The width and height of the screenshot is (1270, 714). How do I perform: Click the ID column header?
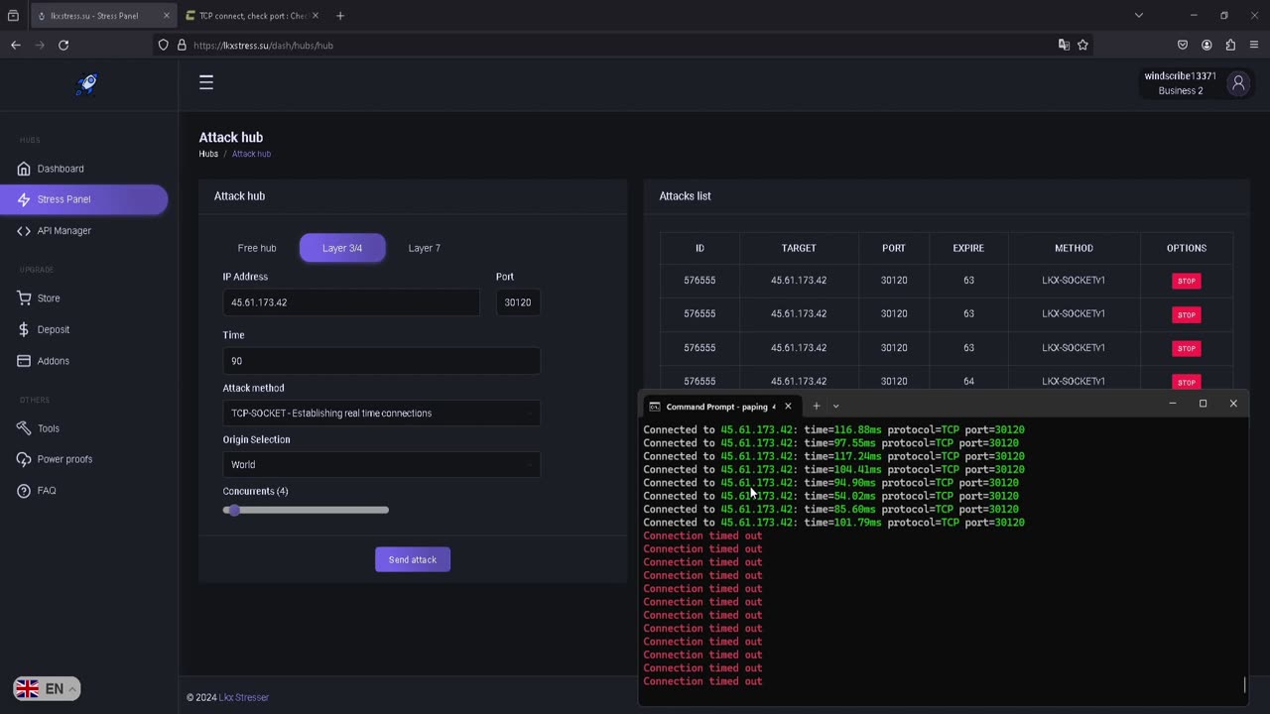[699, 248]
